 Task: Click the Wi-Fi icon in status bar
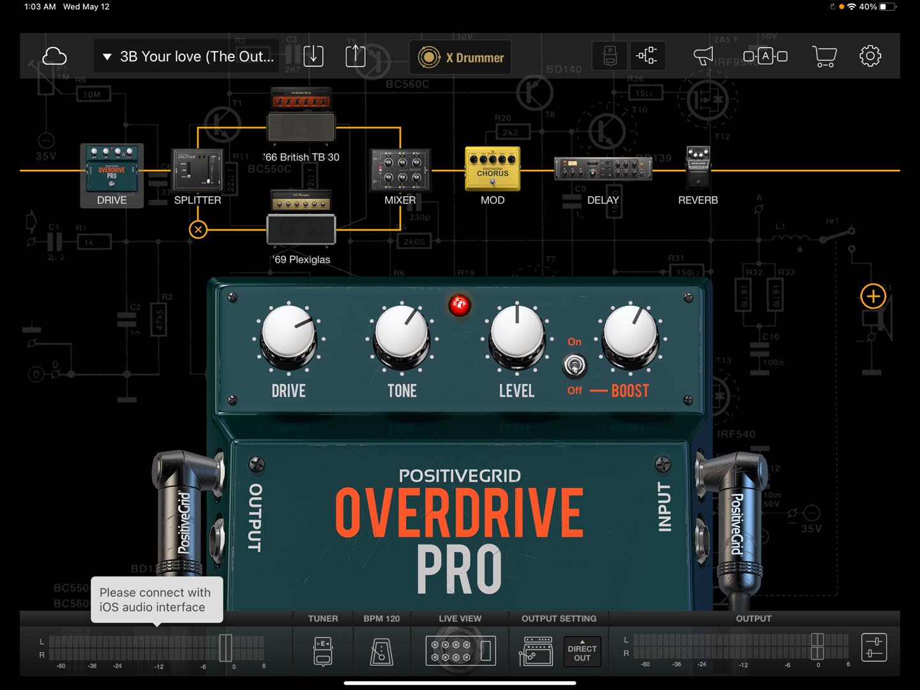[851, 6]
